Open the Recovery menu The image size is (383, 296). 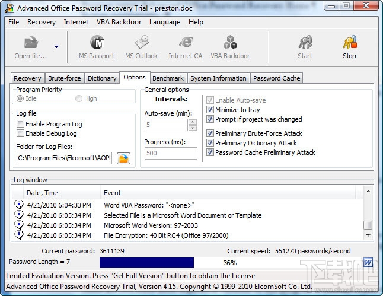click(x=42, y=22)
